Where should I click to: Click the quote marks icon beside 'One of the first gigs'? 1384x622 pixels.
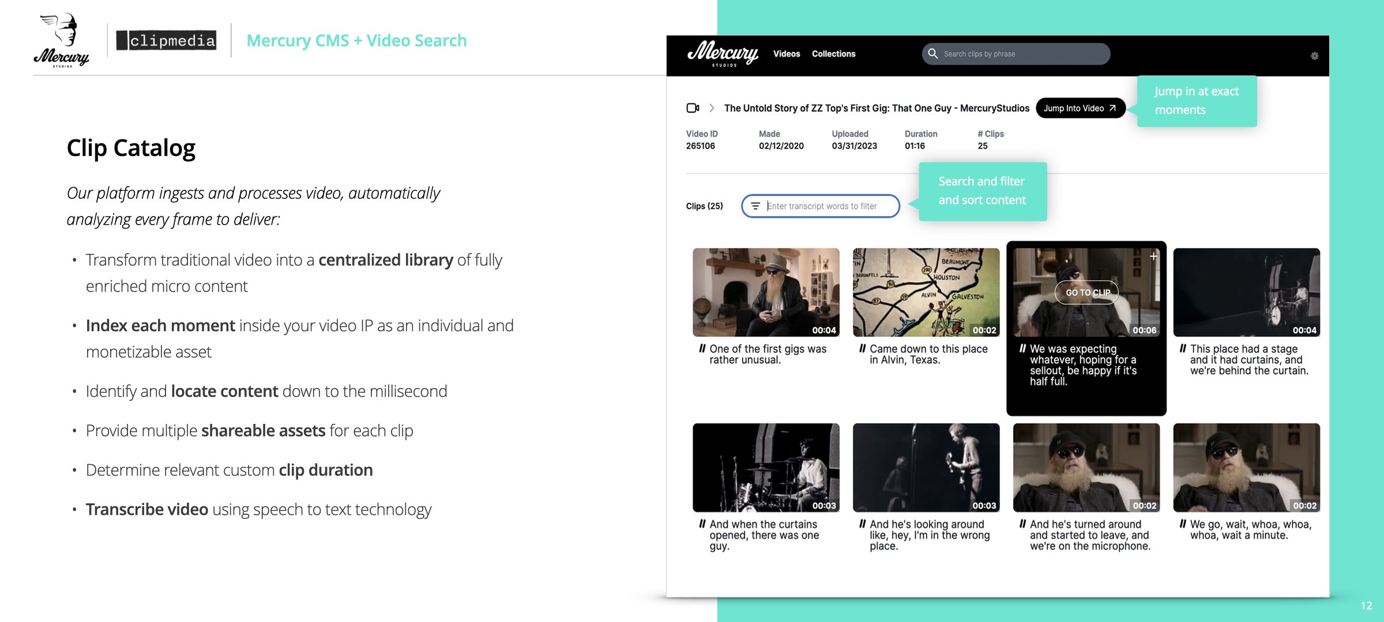point(702,348)
